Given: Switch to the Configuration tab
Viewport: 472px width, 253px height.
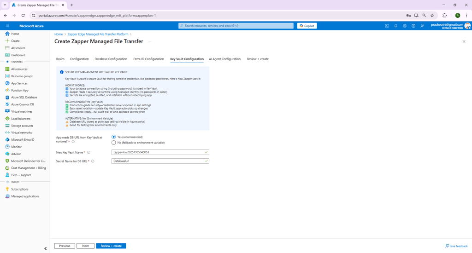Looking at the screenshot, I should coord(79,59).
